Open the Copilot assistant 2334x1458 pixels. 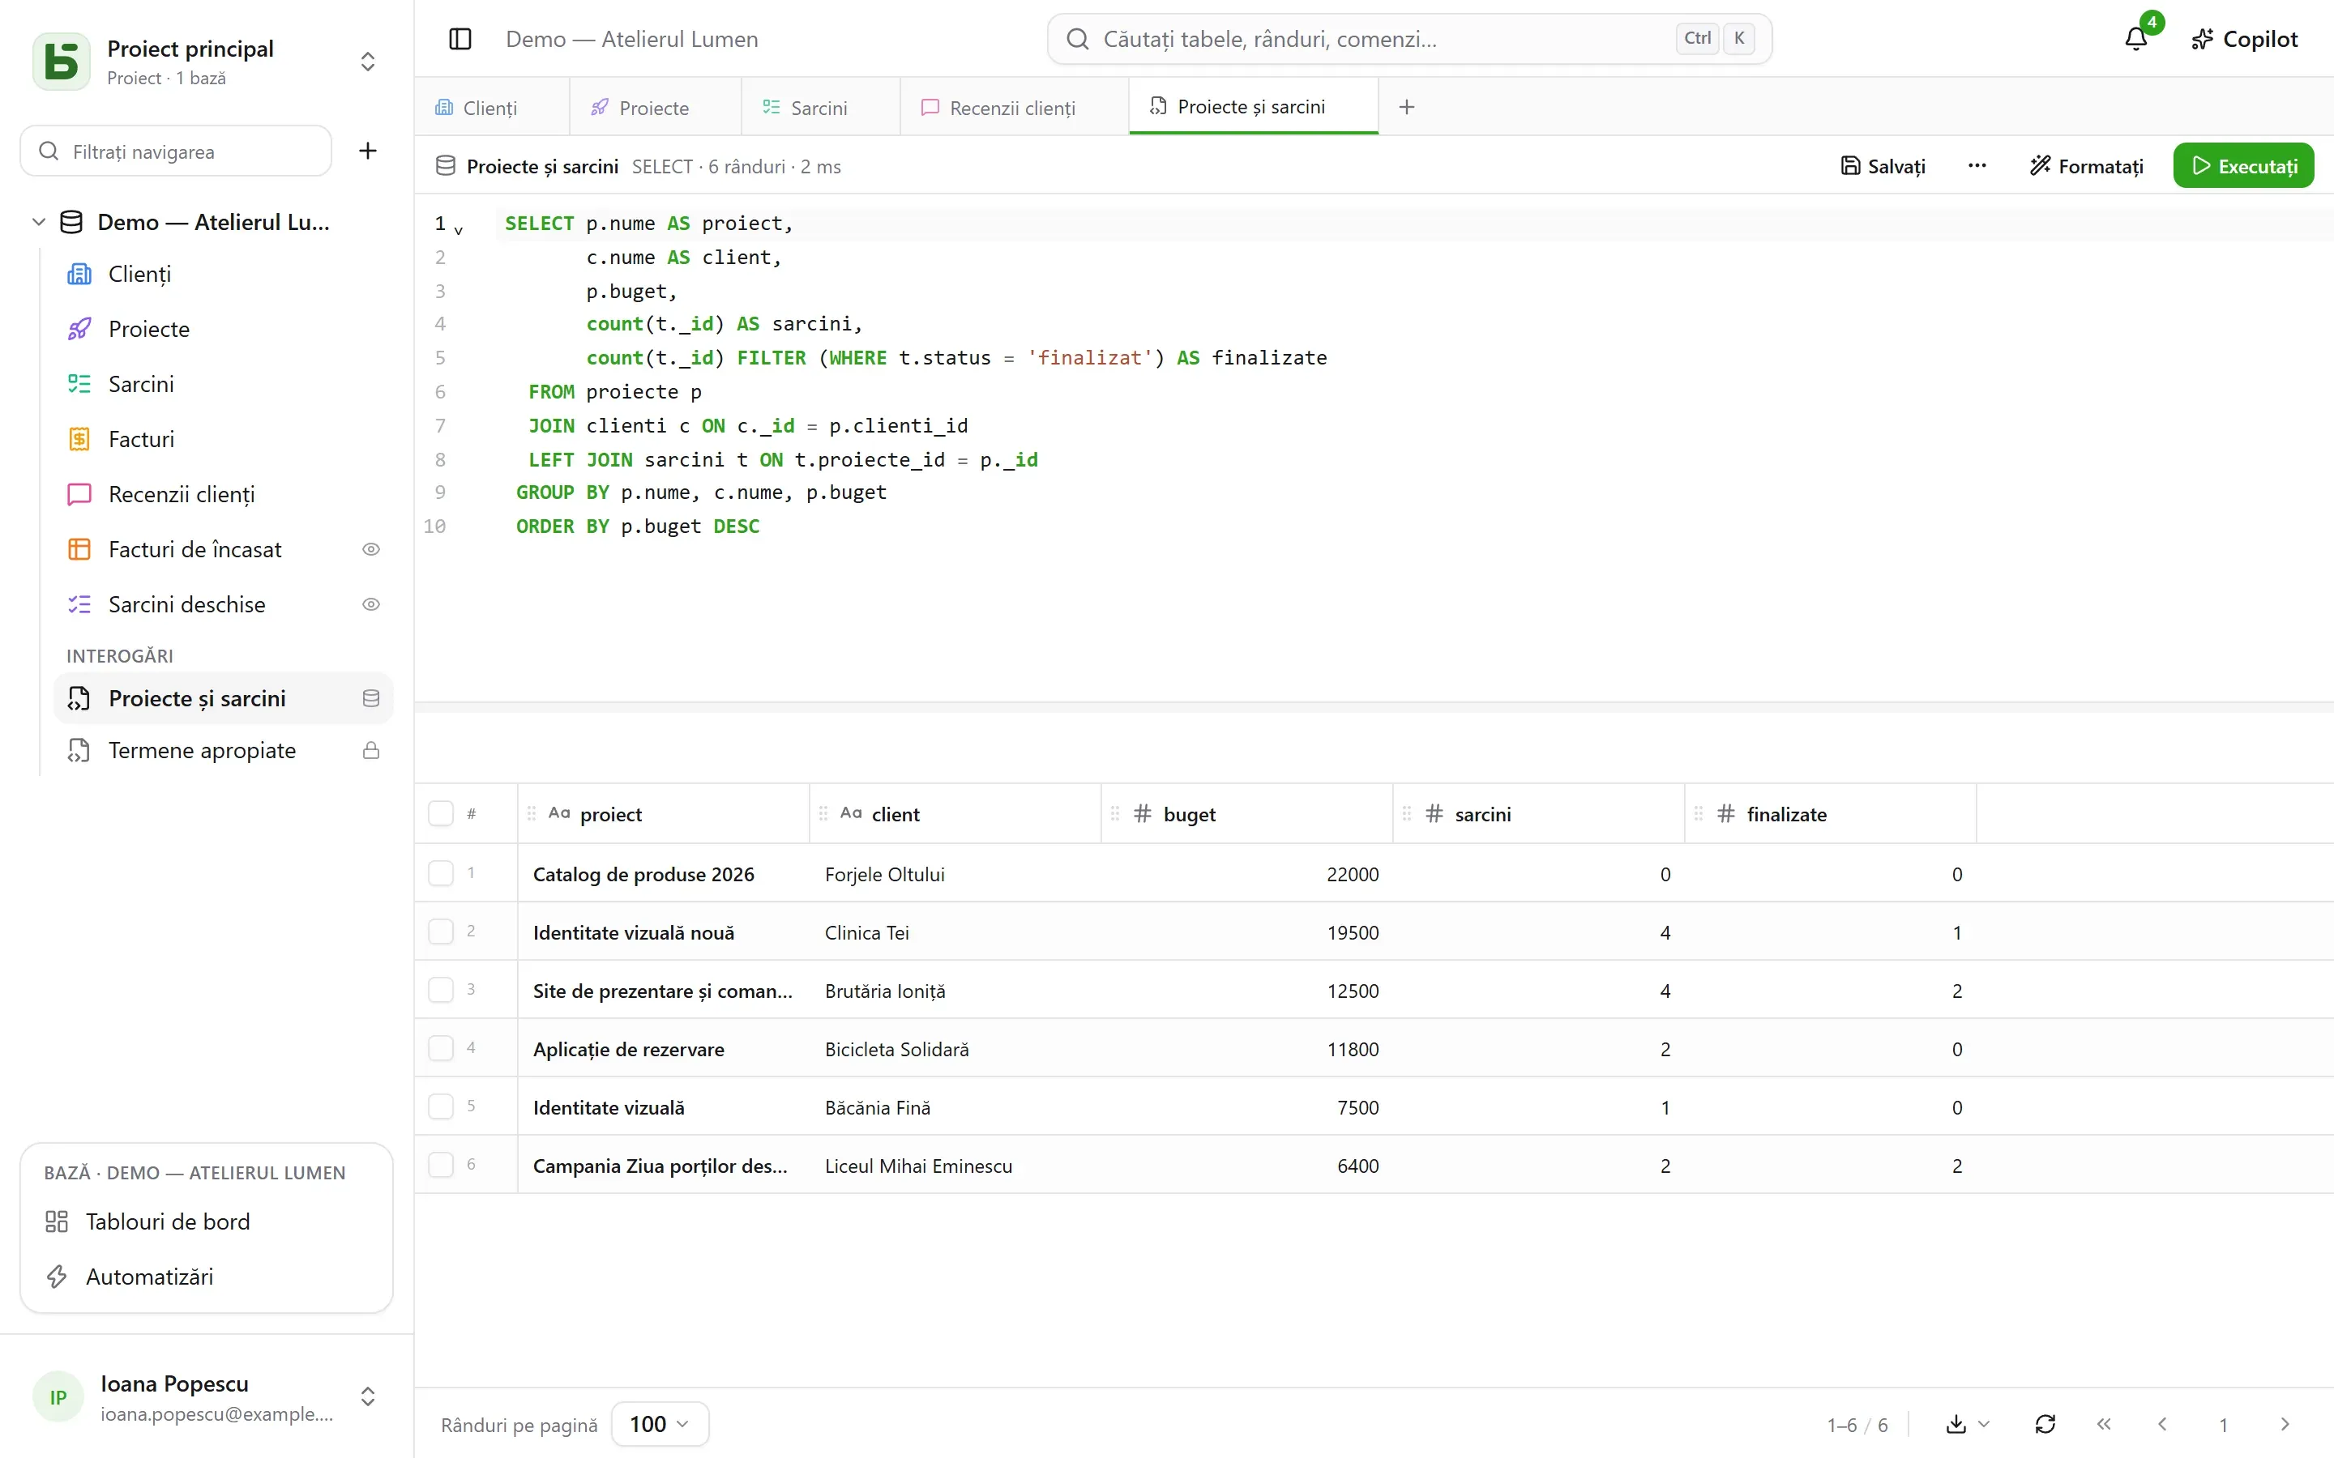(2246, 40)
